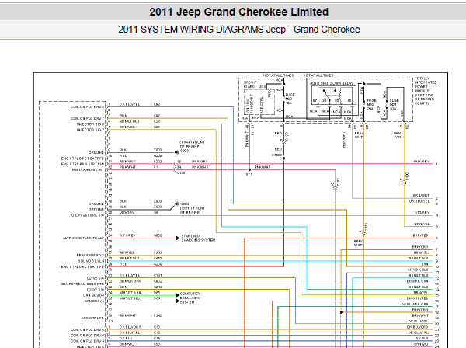Click the first 'HOT AT ALL TIMES' label
This screenshot has height=348, width=466.
(278, 75)
